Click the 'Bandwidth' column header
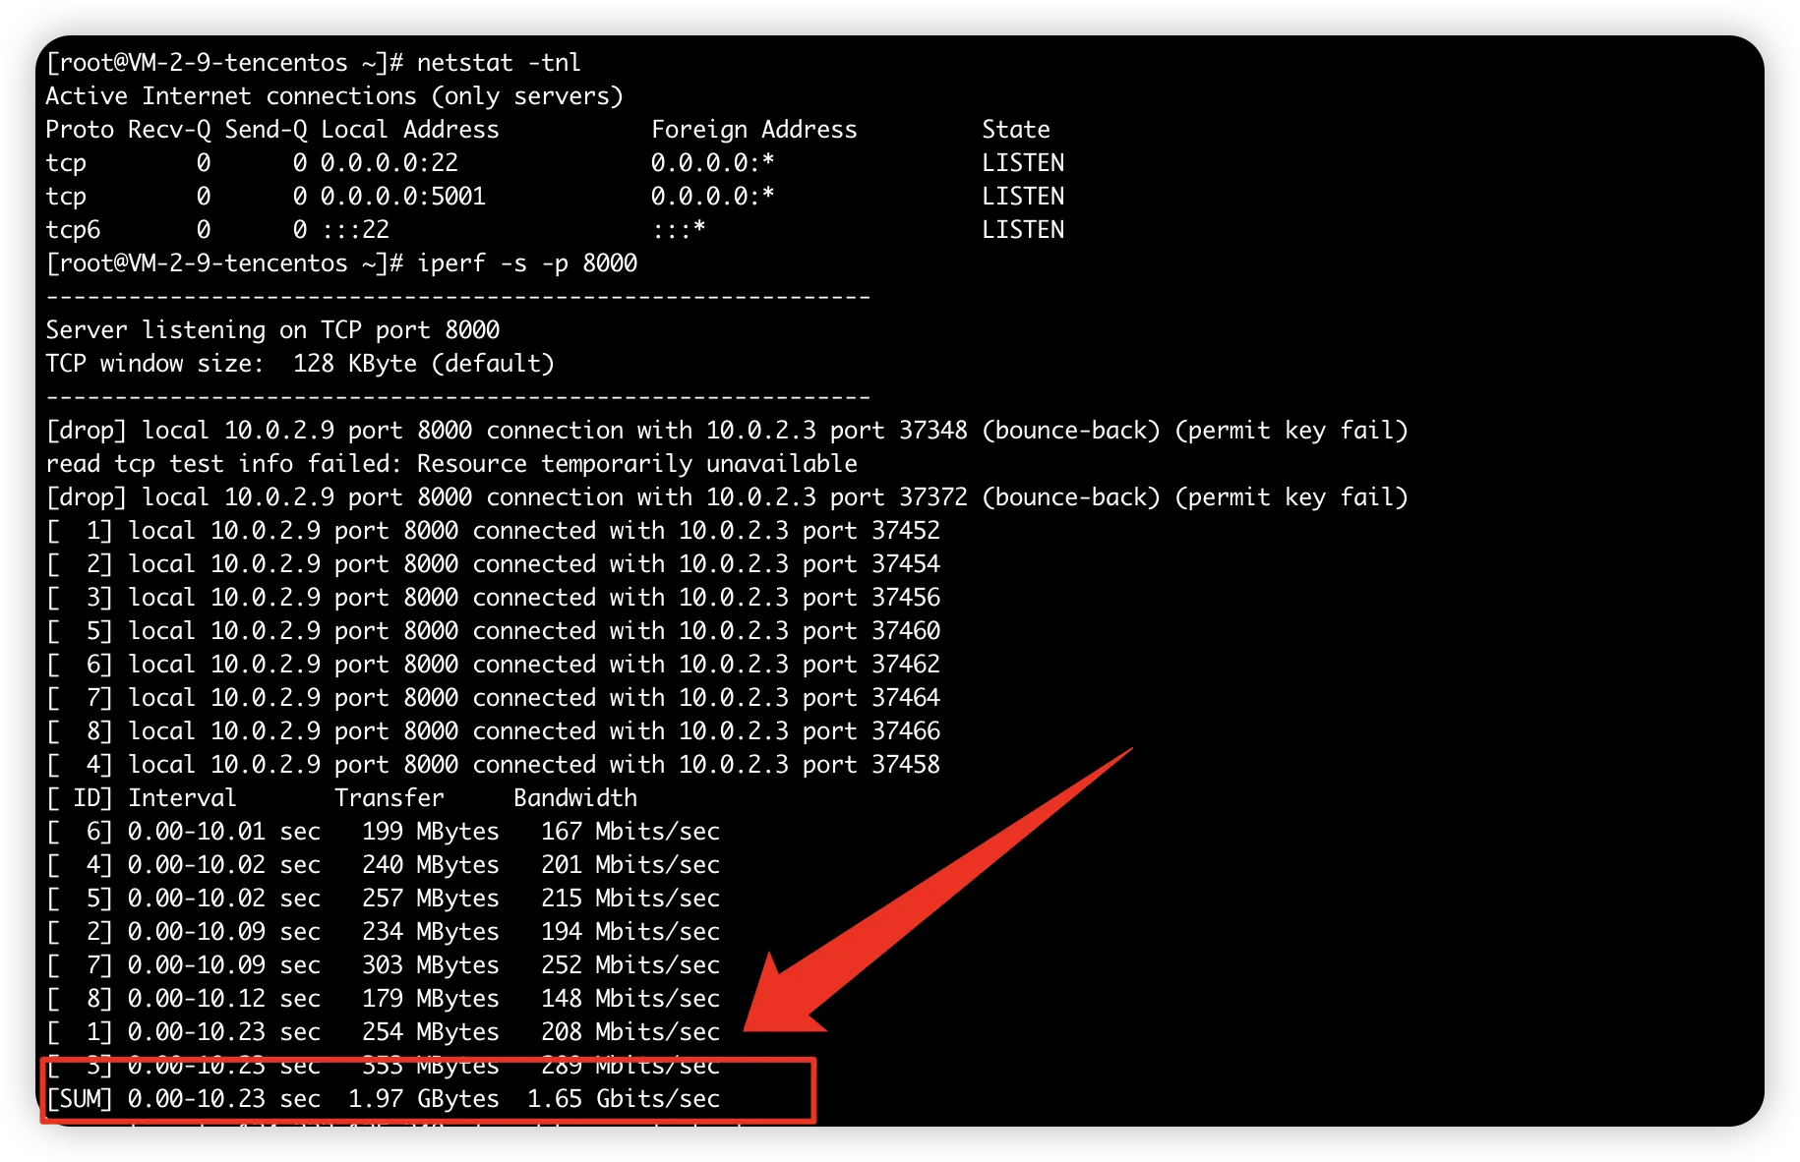This screenshot has height=1162, width=1800. (575, 798)
